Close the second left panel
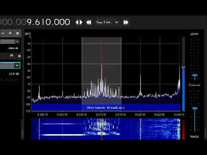Image resolution: width=207 pixels, height=155 pixels. pos(19,56)
